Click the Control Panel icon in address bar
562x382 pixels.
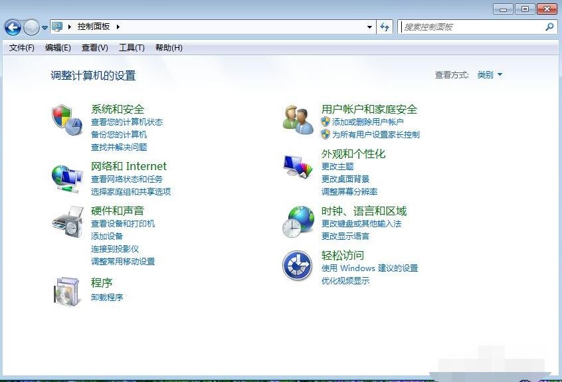point(57,27)
